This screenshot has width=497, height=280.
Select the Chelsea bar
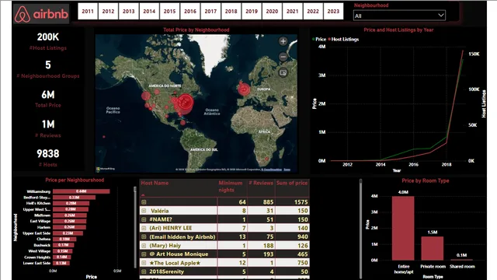coord(64,239)
